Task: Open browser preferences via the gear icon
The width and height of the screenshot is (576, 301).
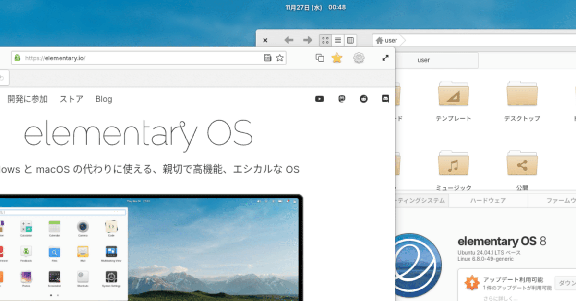Action: (x=359, y=58)
